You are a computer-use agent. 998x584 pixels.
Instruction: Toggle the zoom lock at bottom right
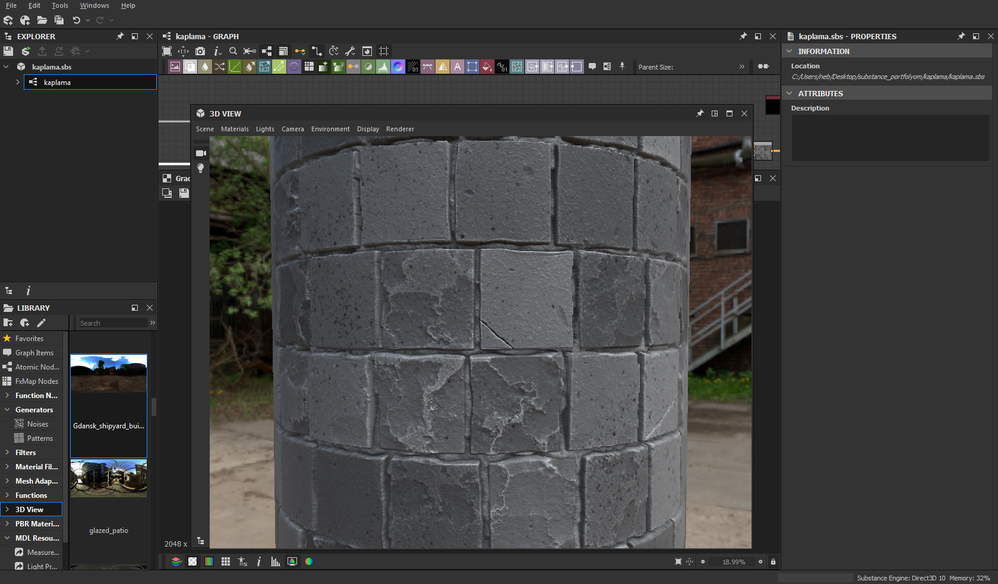pos(773,562)
